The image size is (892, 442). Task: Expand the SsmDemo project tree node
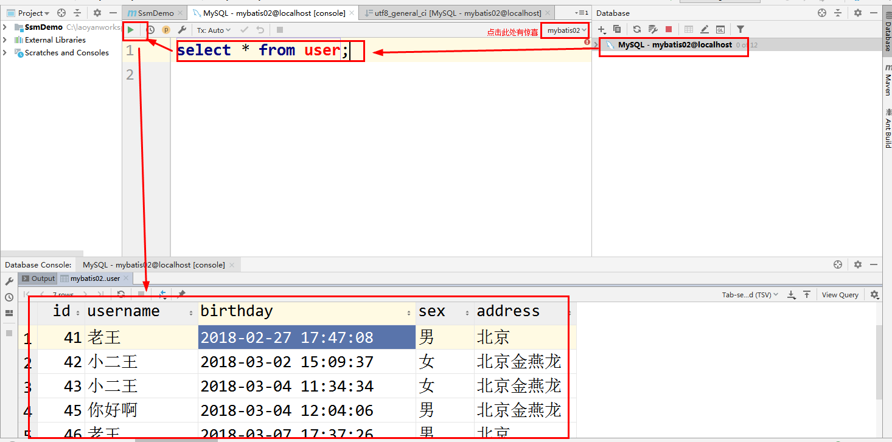click(5, 27)
